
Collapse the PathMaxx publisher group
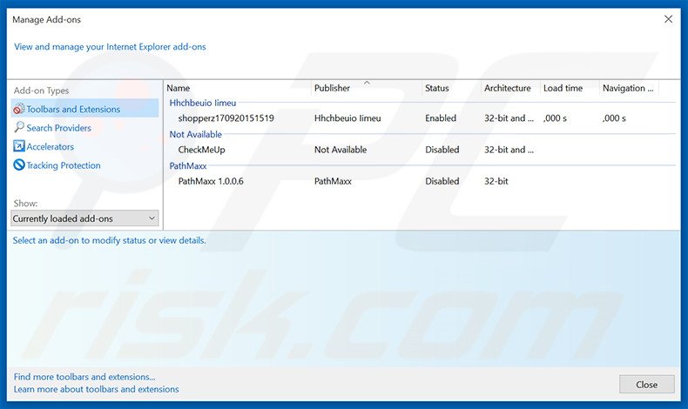188,166
